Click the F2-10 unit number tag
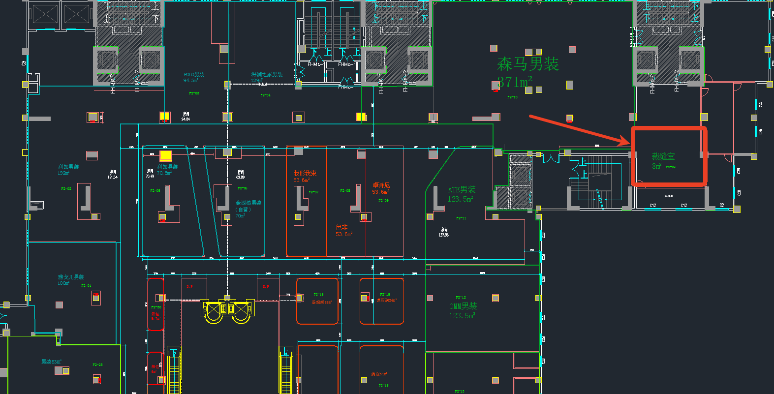The width and height of the screenshot is (774, 394). coord(512,97)
